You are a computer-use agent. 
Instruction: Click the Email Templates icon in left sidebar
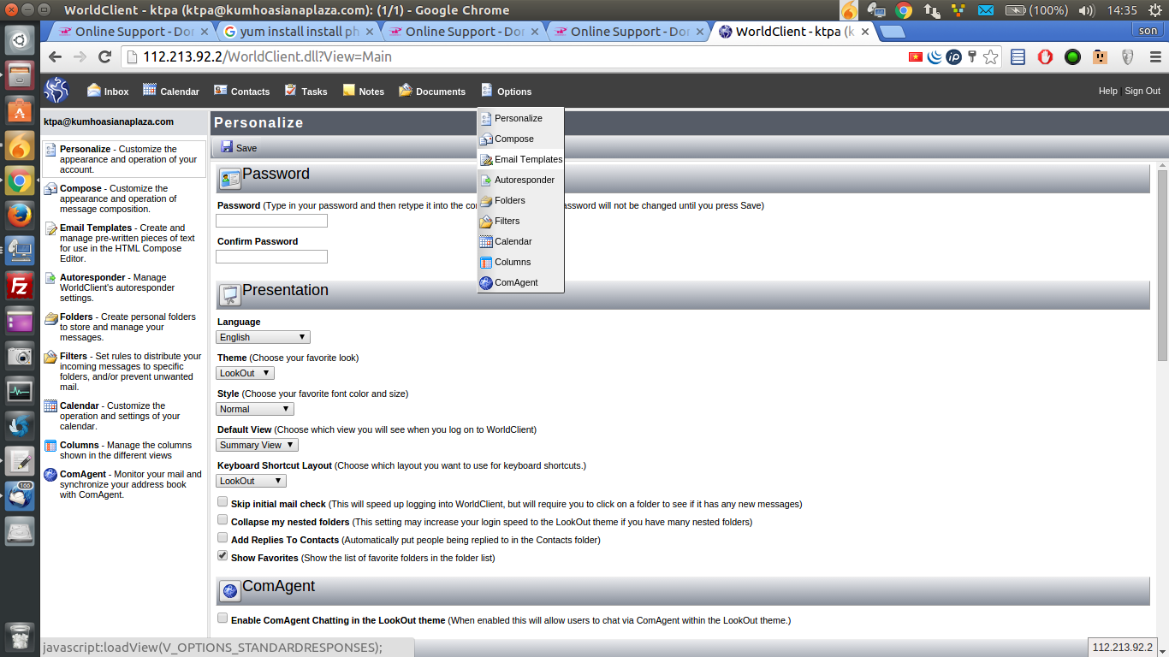click(x=50, y=228)
